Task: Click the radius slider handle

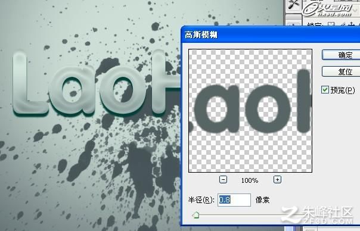Action: tap(196, 215)
